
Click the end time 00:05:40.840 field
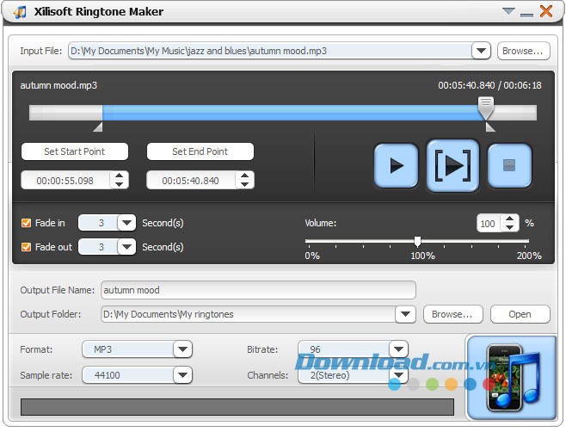pos(191,180)
